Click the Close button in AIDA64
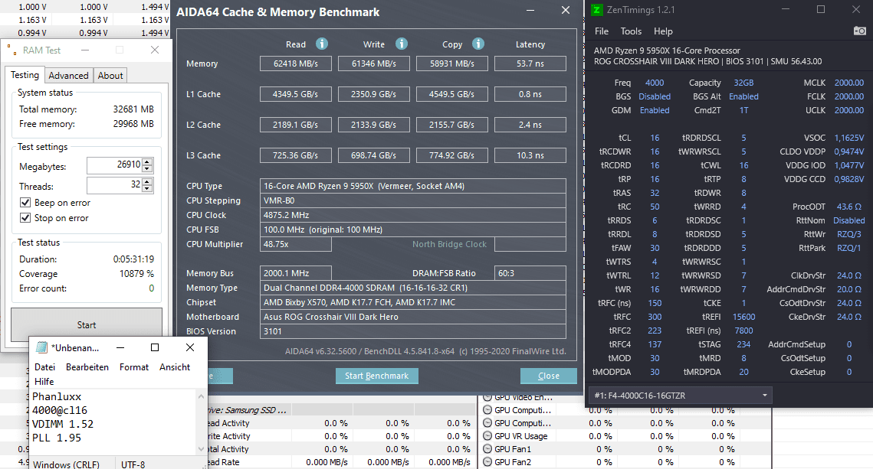This screenshot has width=873, height=469. (549, 376)
